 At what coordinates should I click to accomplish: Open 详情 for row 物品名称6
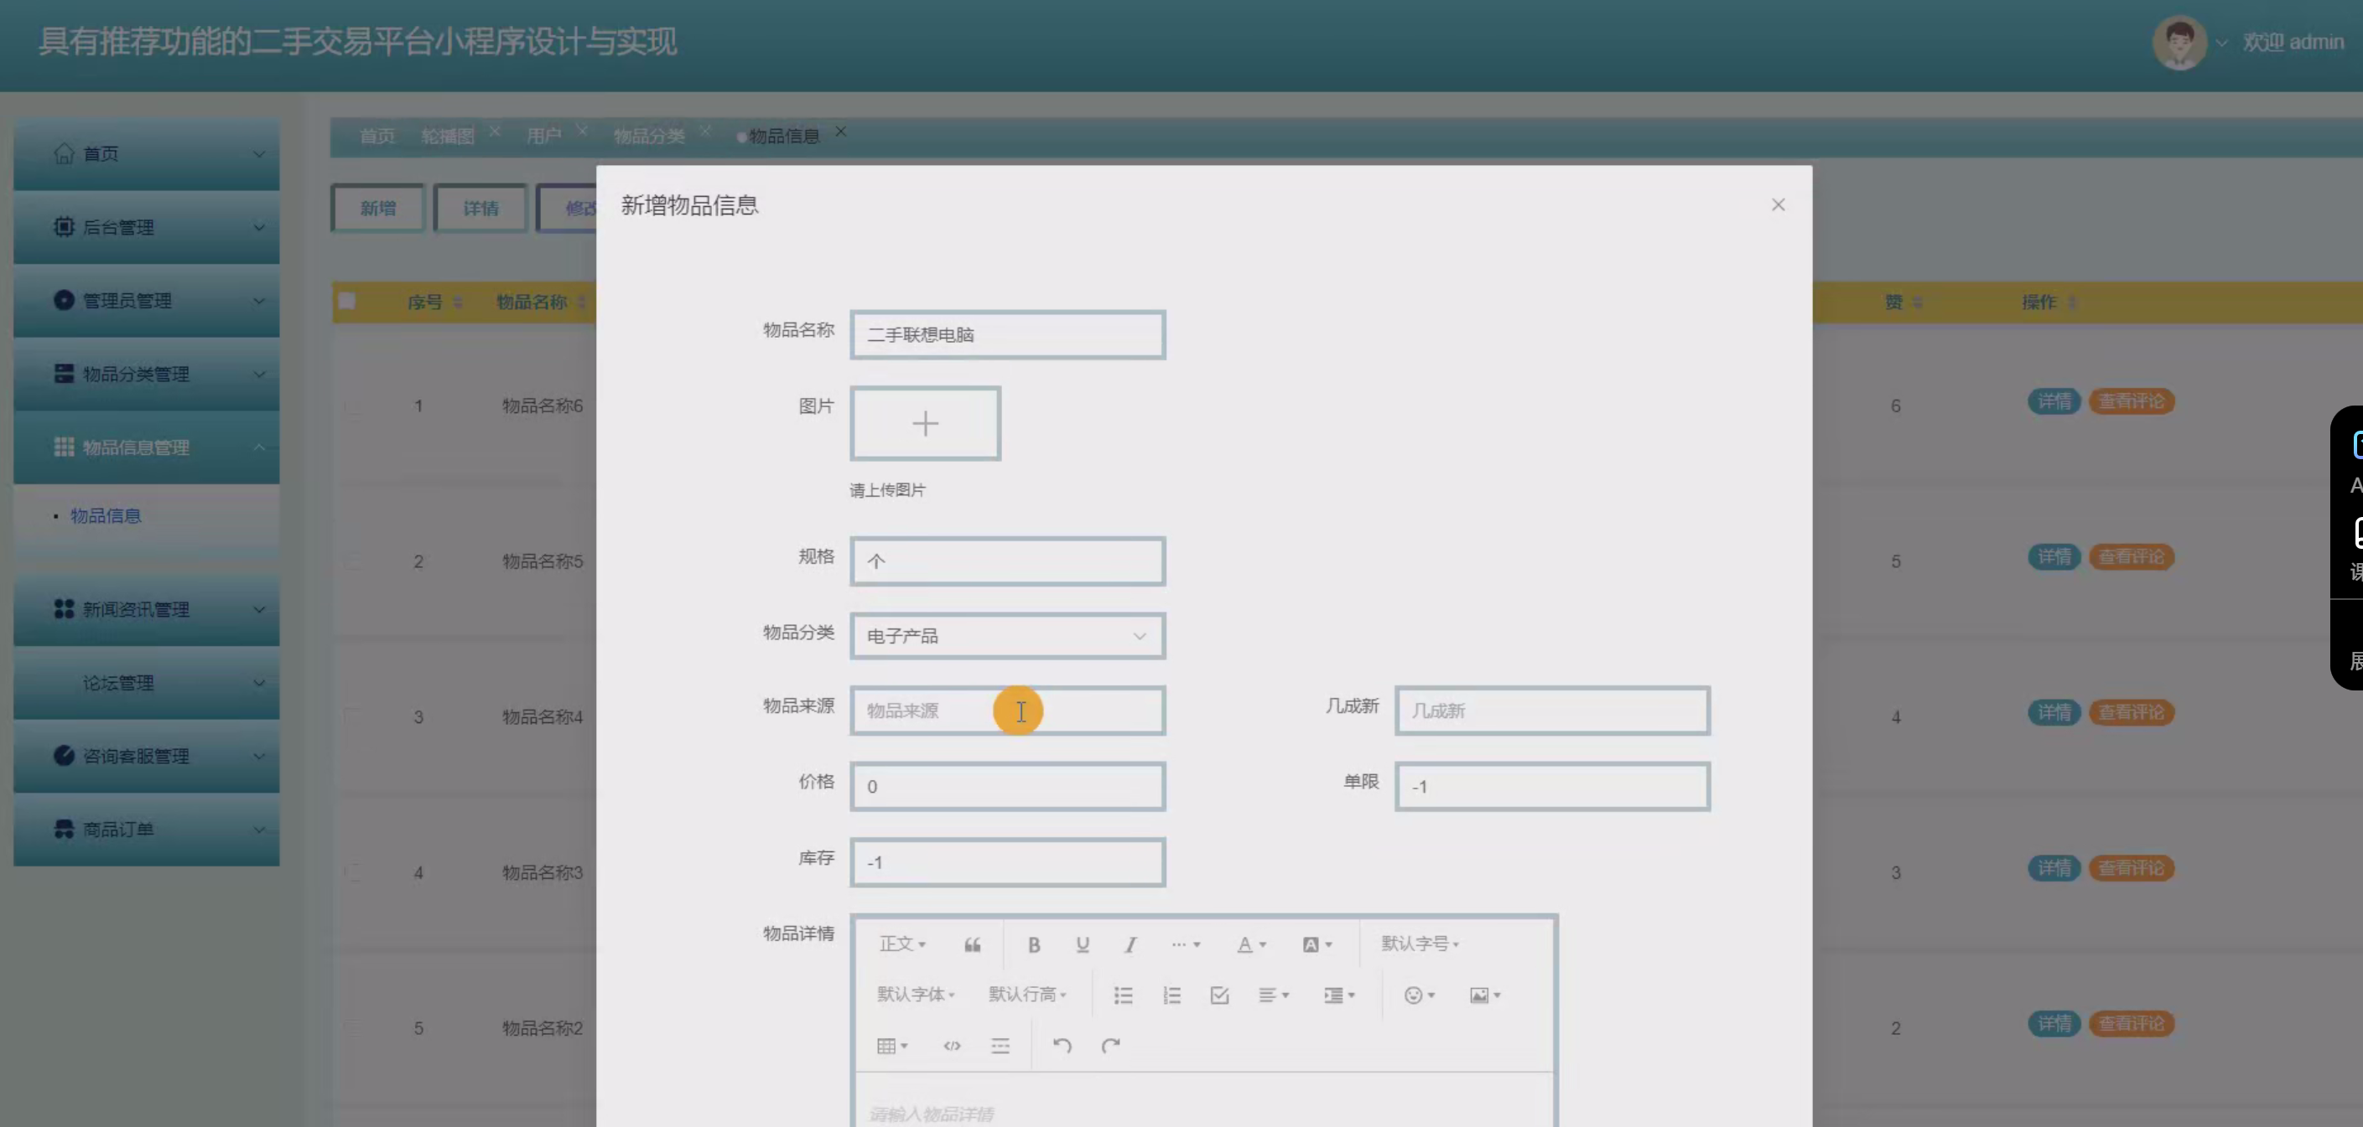2054,401
